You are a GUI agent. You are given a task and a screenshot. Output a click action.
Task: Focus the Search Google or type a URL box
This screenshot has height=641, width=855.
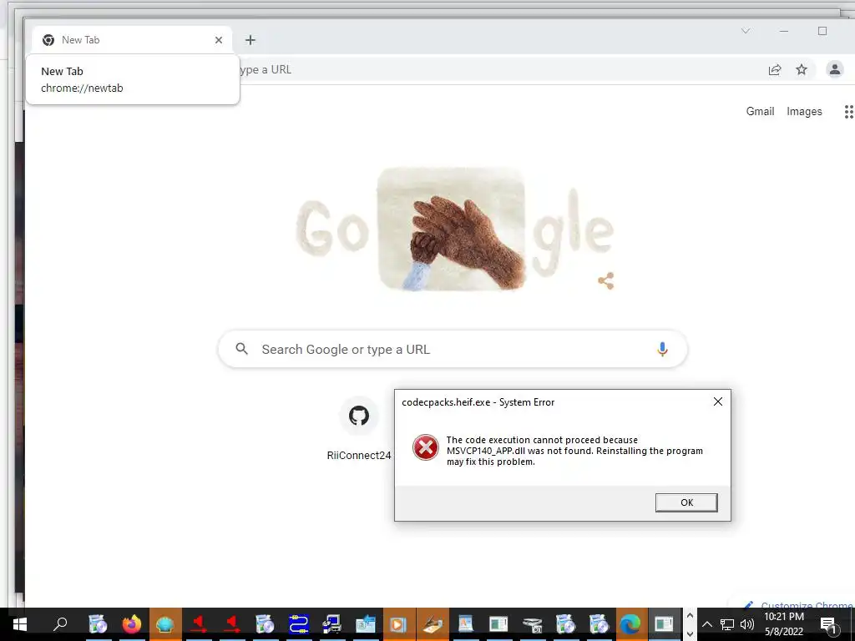(453, 349)
